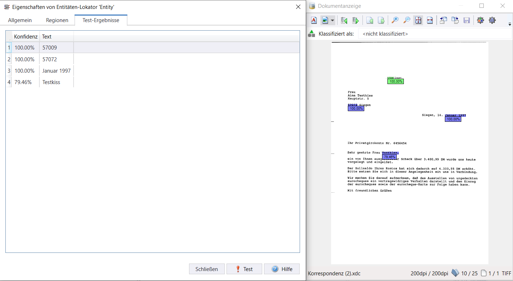
Task: Switch to the Regionen tab
Action: (57, 20)
